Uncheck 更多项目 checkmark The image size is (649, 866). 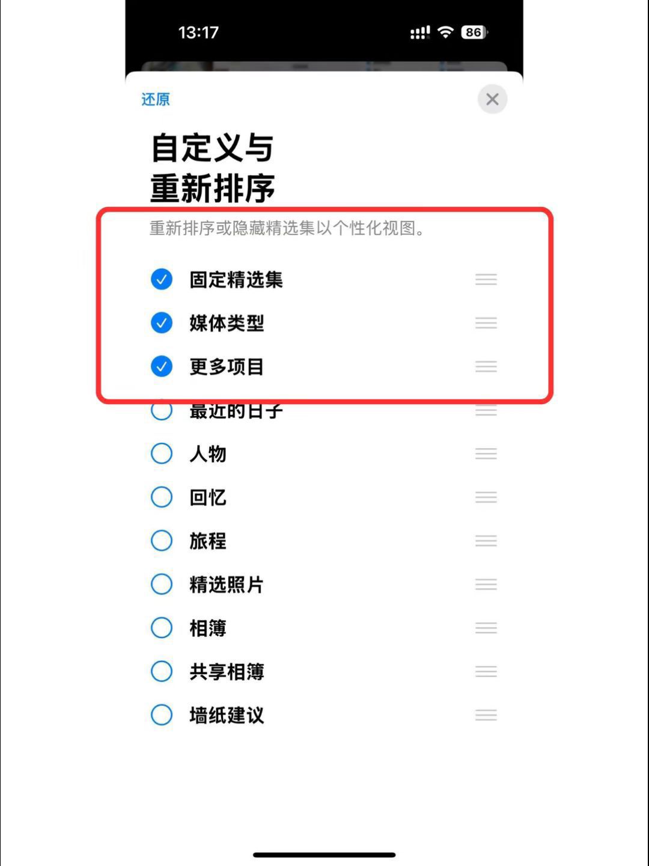(x=162, y=366)
